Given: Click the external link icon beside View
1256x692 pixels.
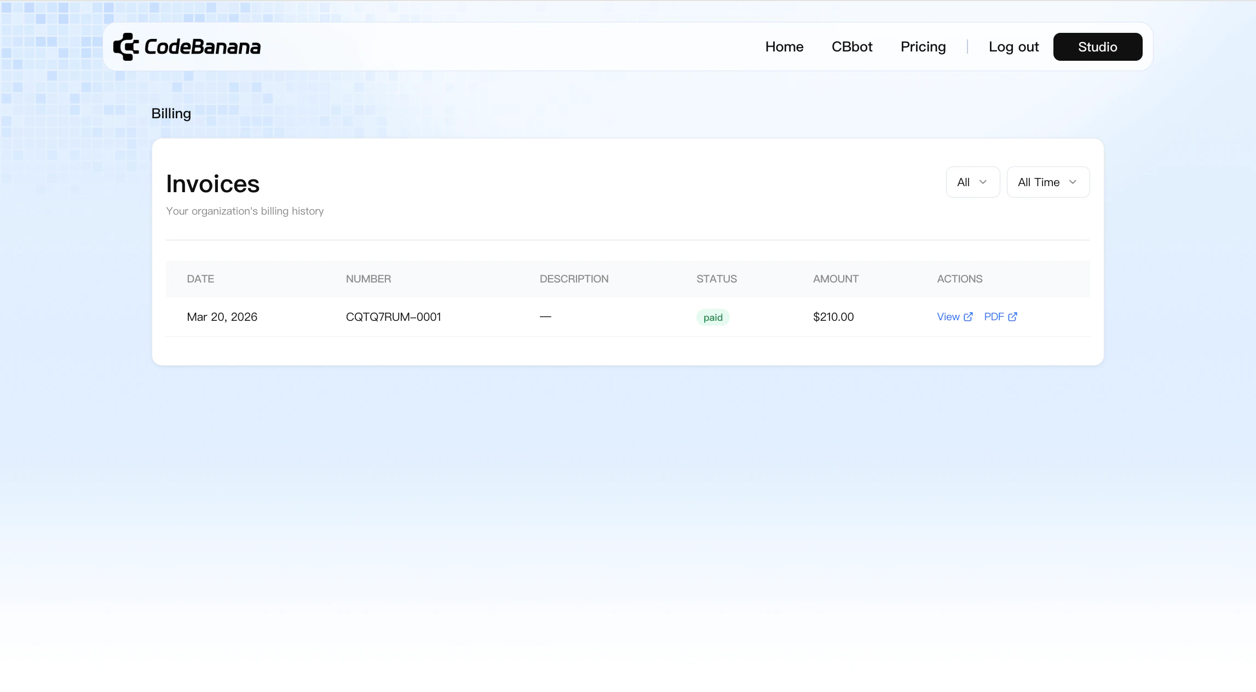Looking at the screenshot, I should 968,317.
